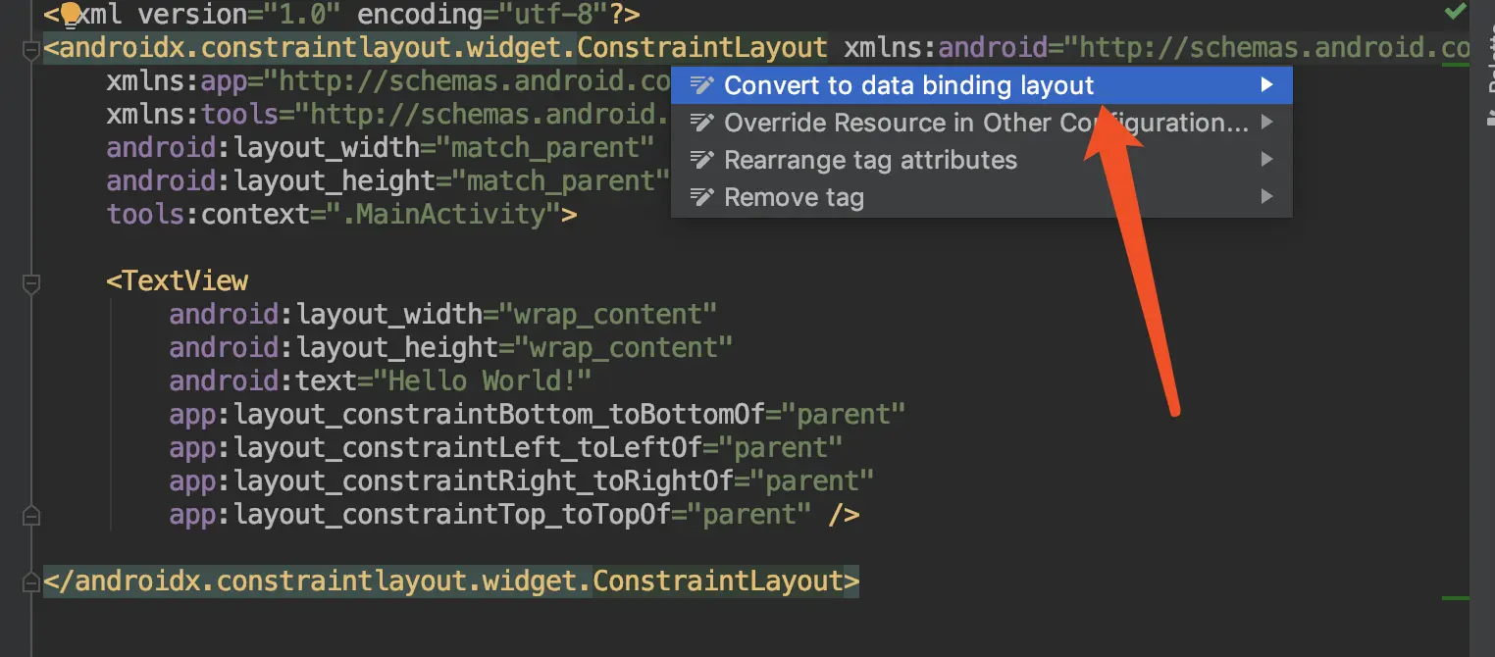
Task: Expand submenu arrow for Rearrange tag attributes
Action: (x=1266, y=160)
